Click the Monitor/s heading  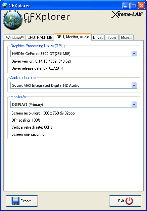point(18,97)
